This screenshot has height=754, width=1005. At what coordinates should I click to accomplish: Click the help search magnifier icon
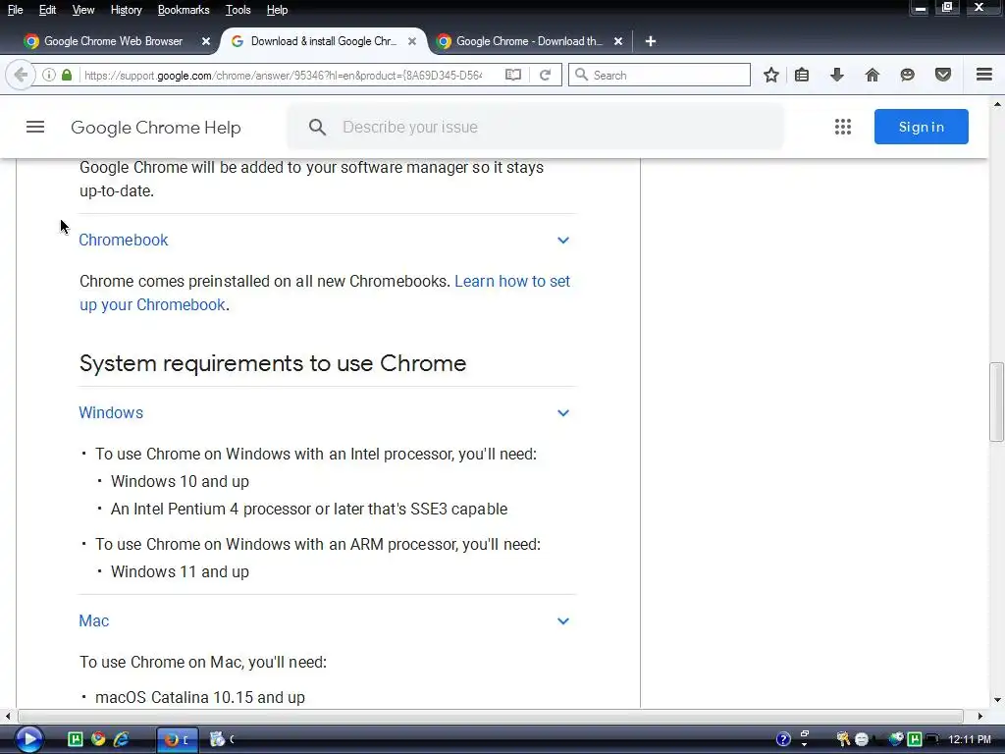pyautogui.click(x=317, y=127)
